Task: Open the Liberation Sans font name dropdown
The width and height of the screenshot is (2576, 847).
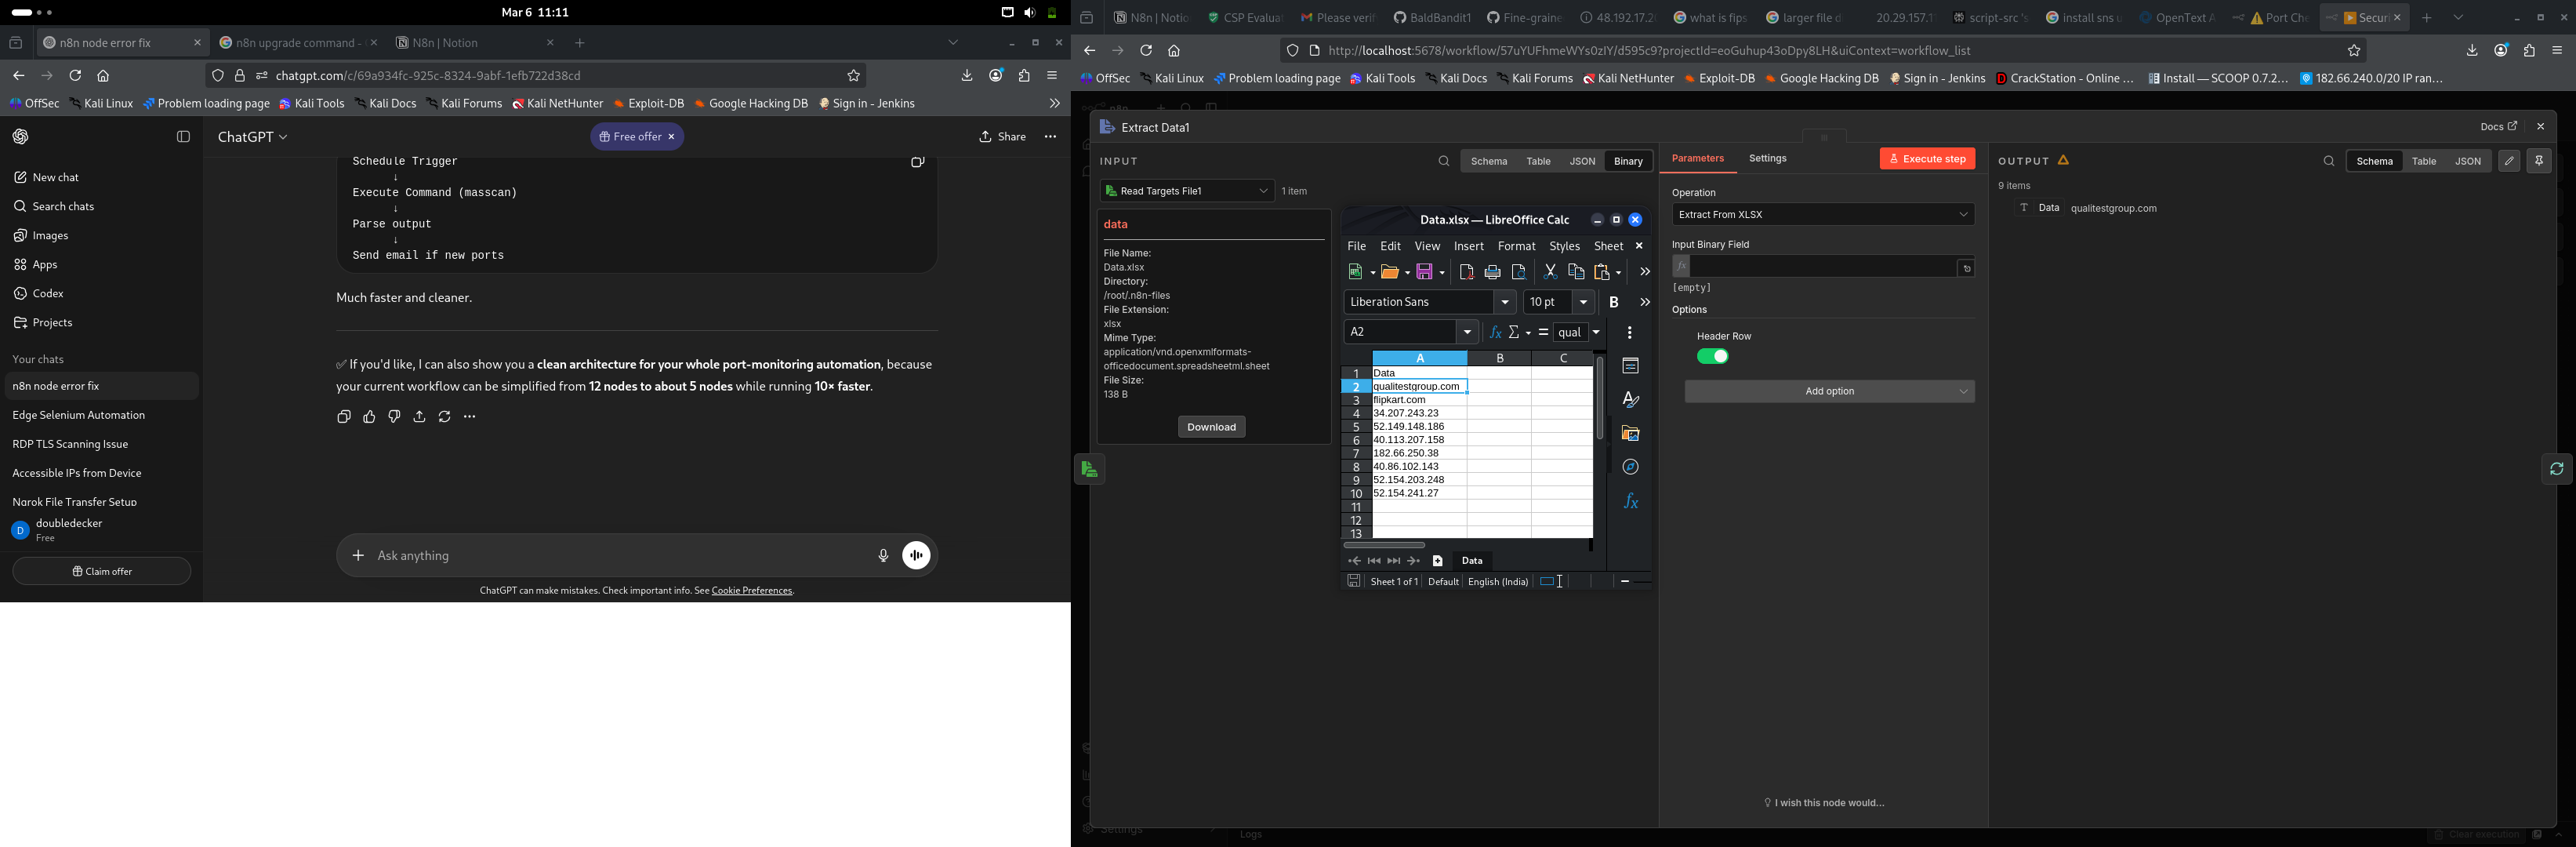Action: (x=1429, y=302)
